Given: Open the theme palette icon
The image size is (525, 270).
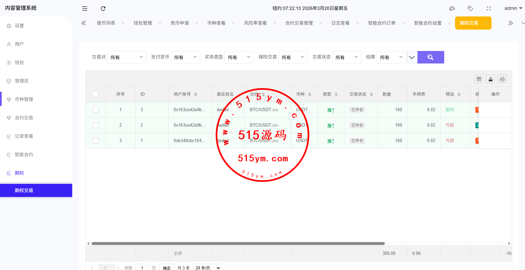Looking at the screenshot, I should 452,9.
